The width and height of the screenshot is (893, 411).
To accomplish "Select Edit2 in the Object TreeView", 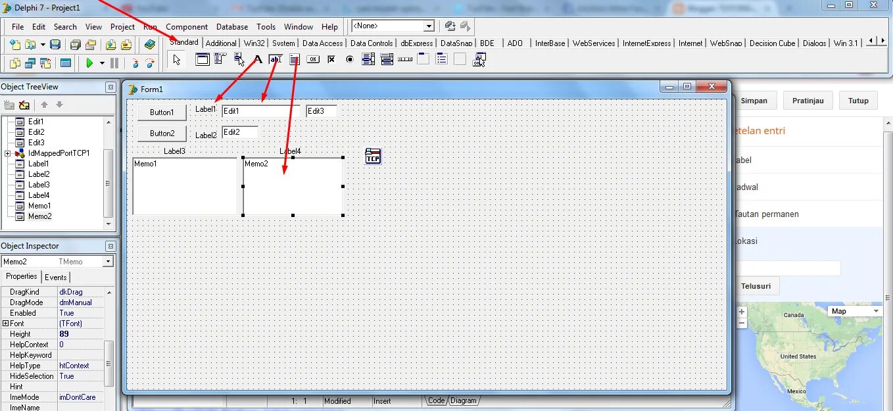I will (36, 132).
